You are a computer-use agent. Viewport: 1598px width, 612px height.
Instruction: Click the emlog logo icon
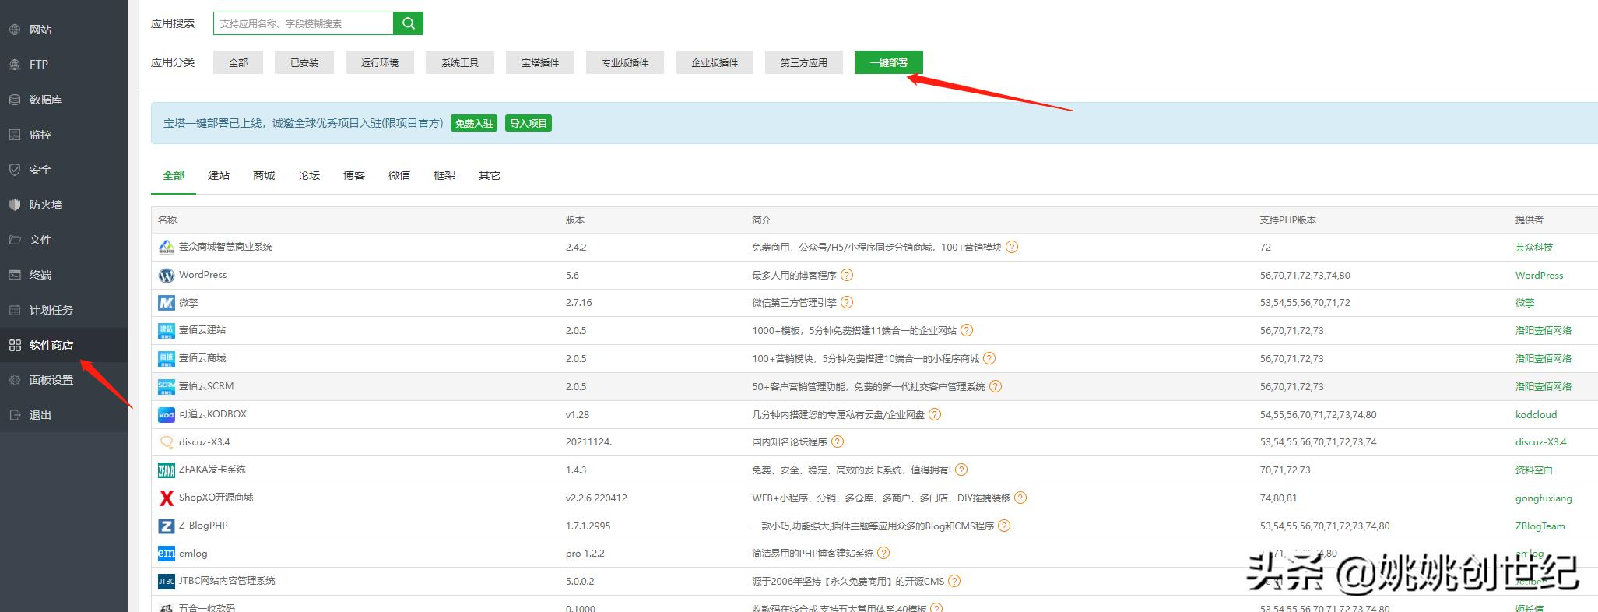tap(167, 554)
